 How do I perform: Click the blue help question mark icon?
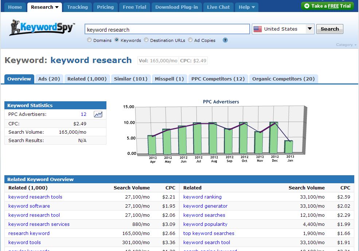point(225,40)
